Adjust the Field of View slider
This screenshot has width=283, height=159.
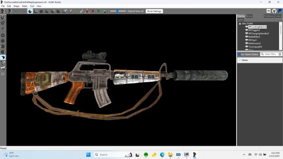coord(118,11)
